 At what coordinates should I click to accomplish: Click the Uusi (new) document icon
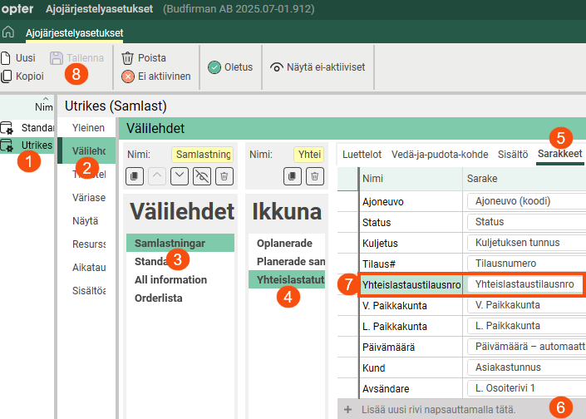click(7, 58)
